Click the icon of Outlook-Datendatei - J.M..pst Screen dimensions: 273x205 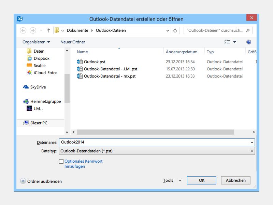pos(80,69)
